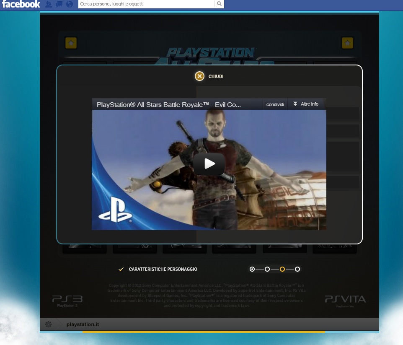Select the first pagination dot
The height and width of the screenshot is (345, 403).
point(252,269)
